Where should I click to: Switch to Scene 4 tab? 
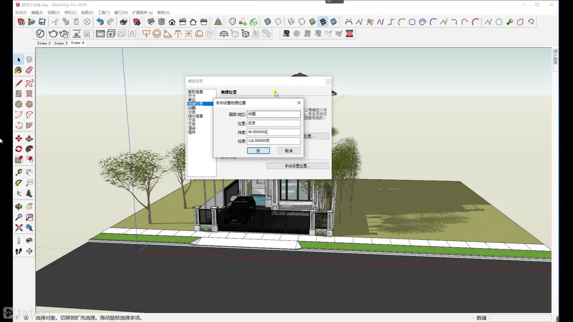78,43
